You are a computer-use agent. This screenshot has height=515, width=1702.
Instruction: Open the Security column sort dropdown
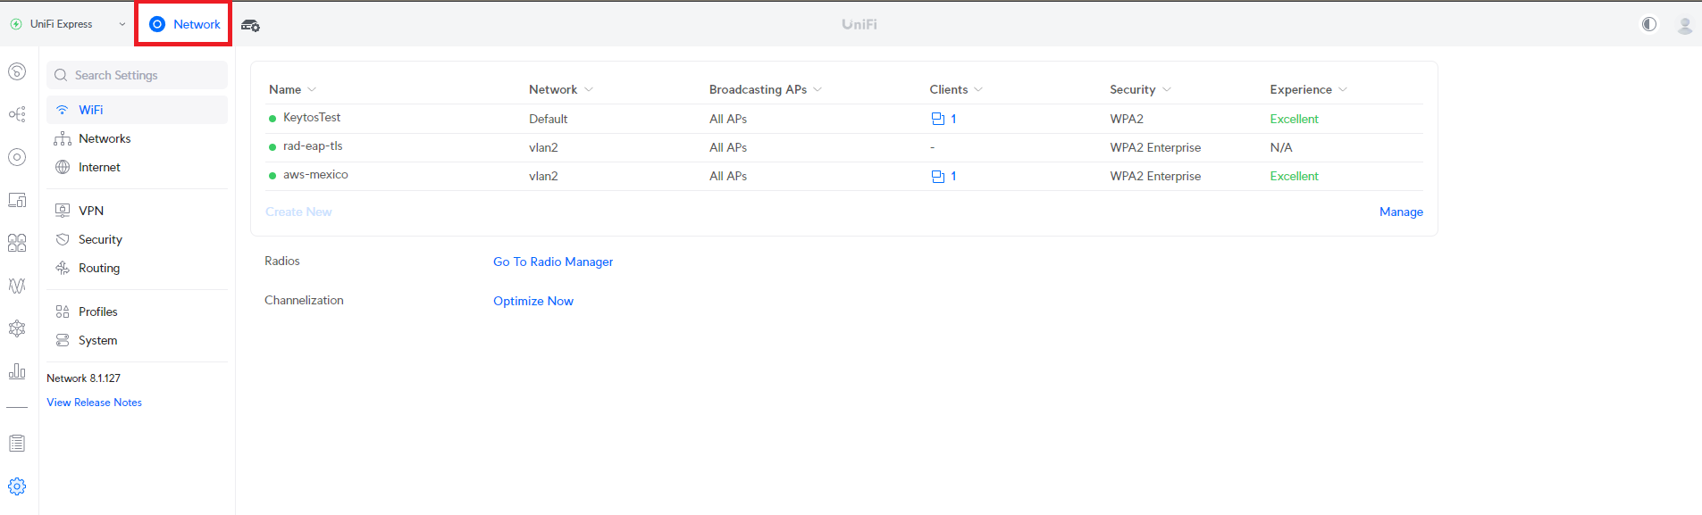1167,90
